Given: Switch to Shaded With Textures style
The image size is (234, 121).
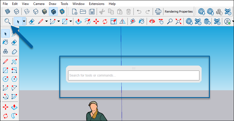Looking at the screenshot, I should [x=53, y=12].
